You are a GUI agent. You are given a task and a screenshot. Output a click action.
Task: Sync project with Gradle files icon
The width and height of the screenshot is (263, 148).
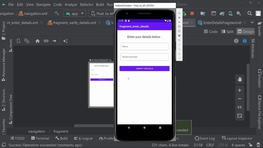222,14
